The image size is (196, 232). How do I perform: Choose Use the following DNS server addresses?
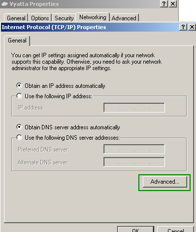point(19,137)
